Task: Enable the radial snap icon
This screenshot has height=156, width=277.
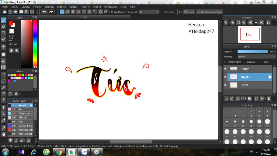Action: (84, 12)
